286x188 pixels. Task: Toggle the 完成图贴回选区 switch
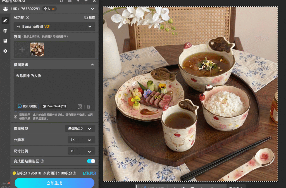click(x=91, y=161)
